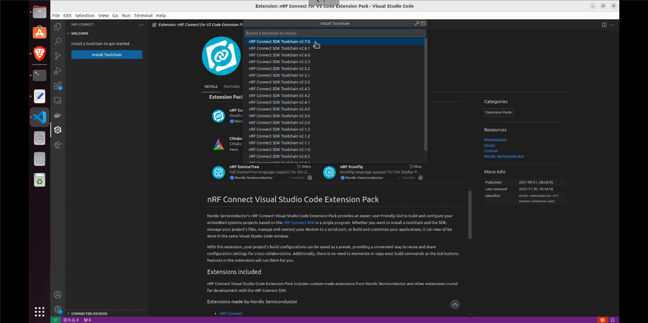Open the text editor from the dock

pos(39,96)
